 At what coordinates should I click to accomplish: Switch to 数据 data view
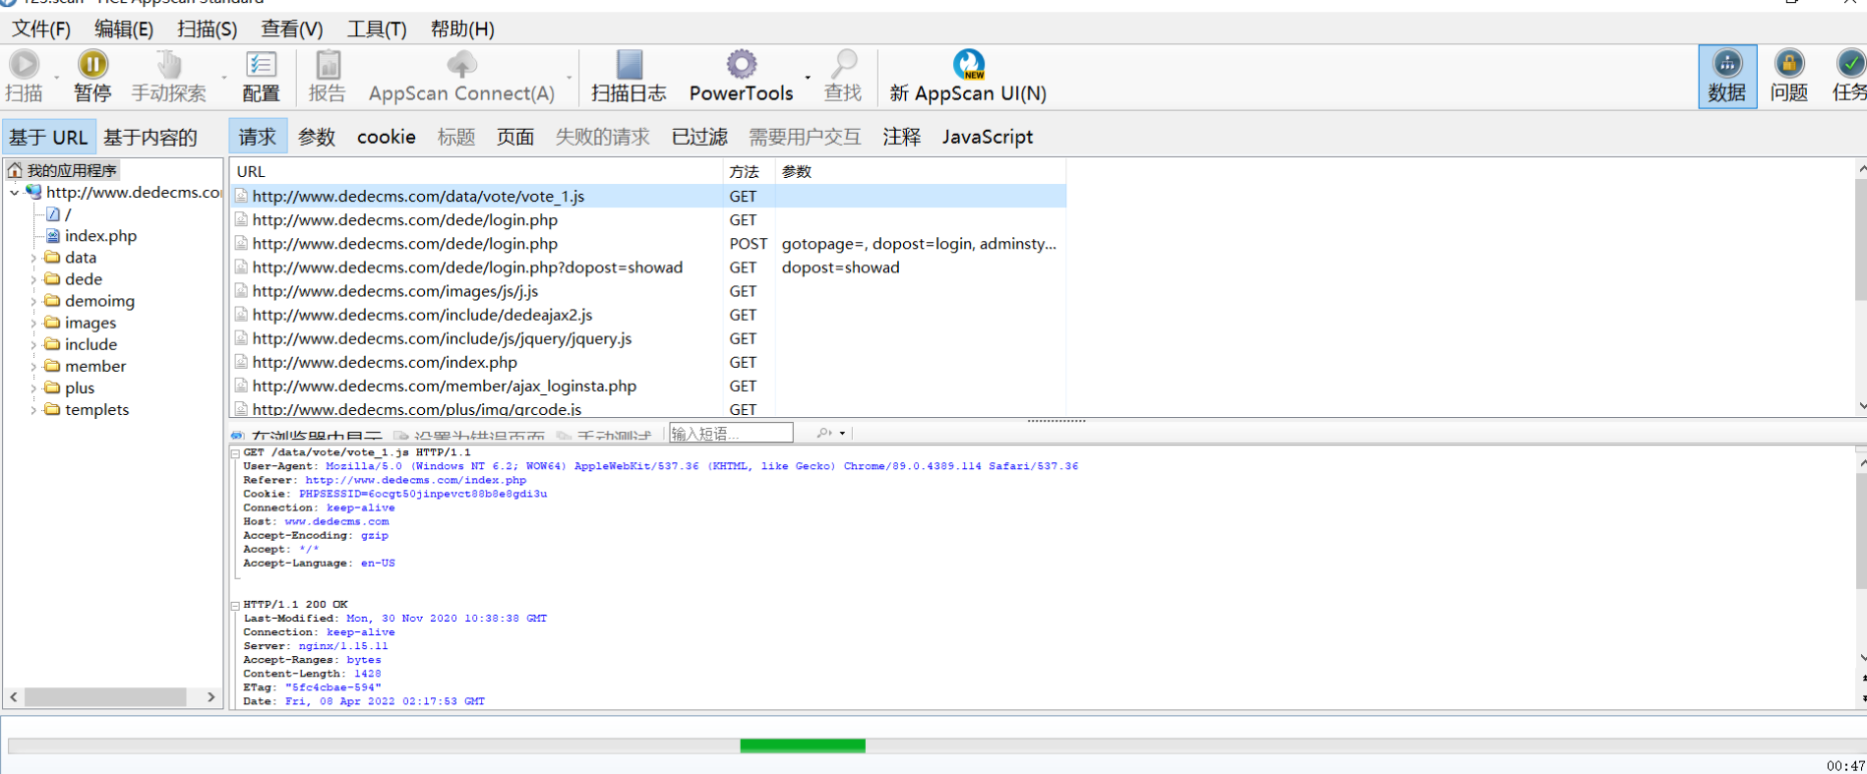pyautogui.click(x=1727, y=77)
